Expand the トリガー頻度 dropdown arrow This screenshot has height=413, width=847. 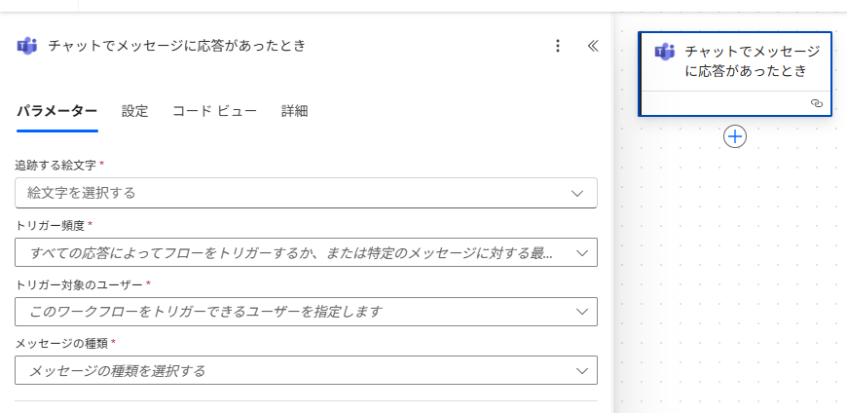point(581,252)
